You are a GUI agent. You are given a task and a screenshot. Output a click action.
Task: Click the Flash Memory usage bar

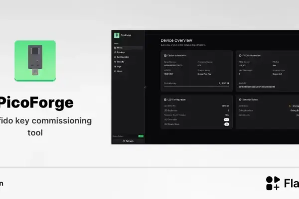[197, 87]
